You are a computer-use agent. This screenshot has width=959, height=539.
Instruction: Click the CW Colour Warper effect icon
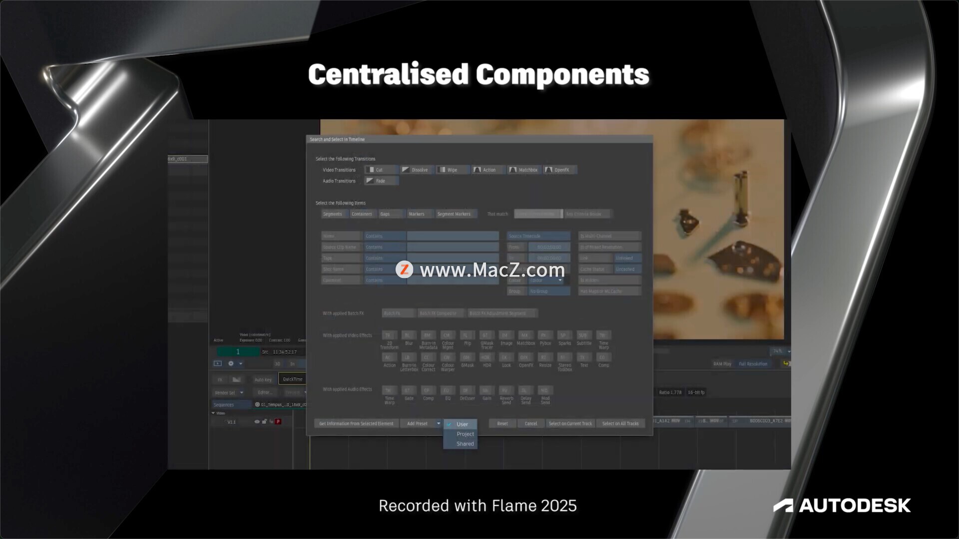[448, 357]
